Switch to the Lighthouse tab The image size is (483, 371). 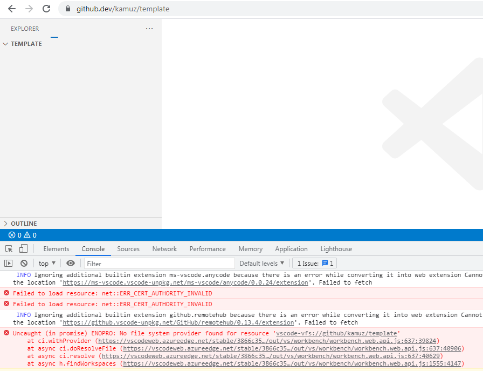pos(336,249)
